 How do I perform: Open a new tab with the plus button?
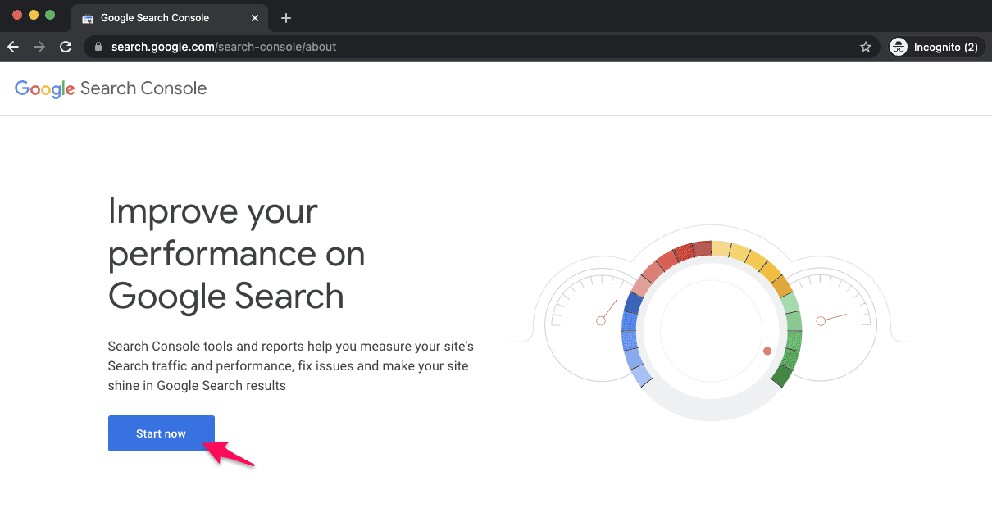286,18
